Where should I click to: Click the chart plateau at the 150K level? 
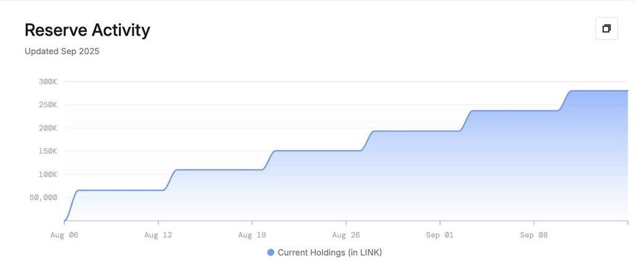click(318, 150)
